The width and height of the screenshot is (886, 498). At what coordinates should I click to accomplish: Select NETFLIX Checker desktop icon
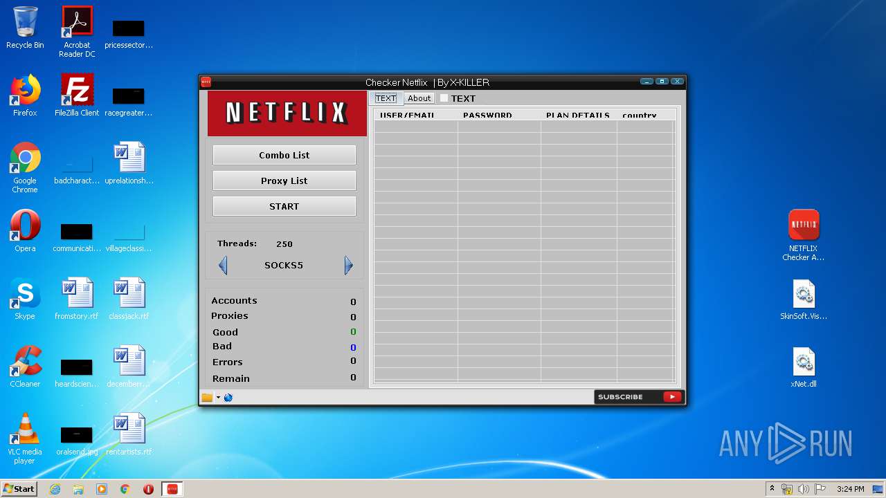[804, 235]
